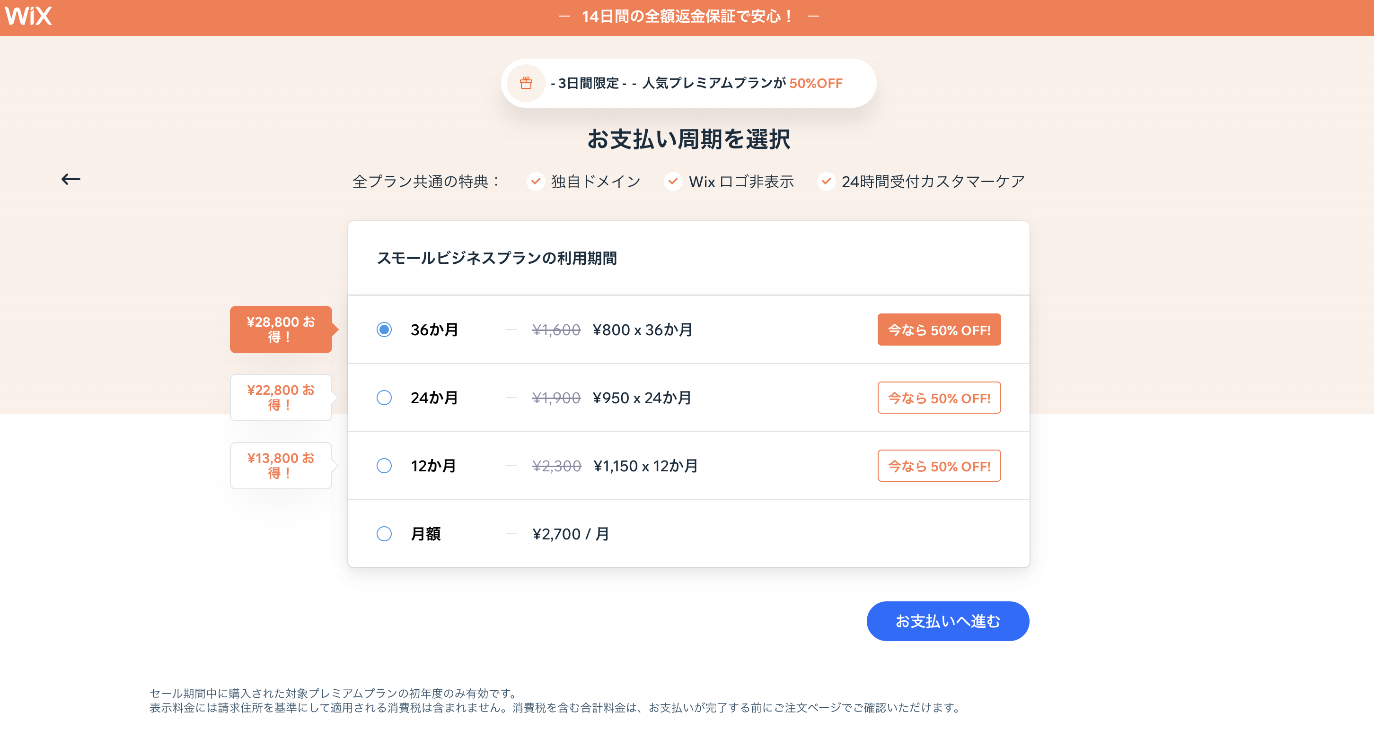Go back using the left arrow
Viewport: 1374px width, 729px height.
coord(70,180)
